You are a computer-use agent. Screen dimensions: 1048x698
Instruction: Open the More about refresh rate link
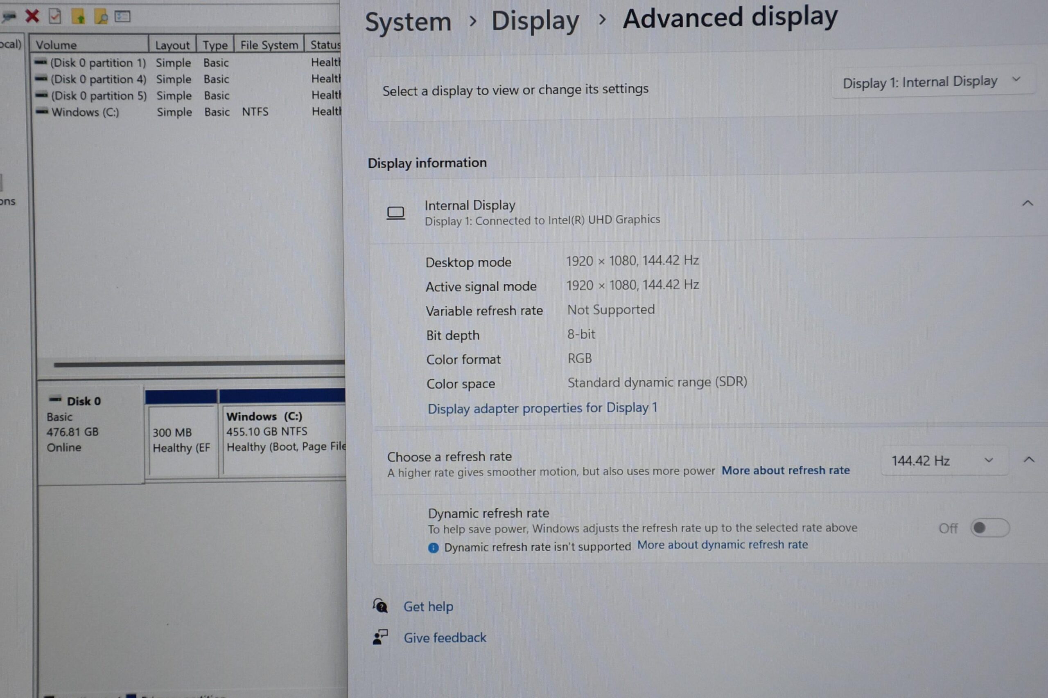[786, 471]
